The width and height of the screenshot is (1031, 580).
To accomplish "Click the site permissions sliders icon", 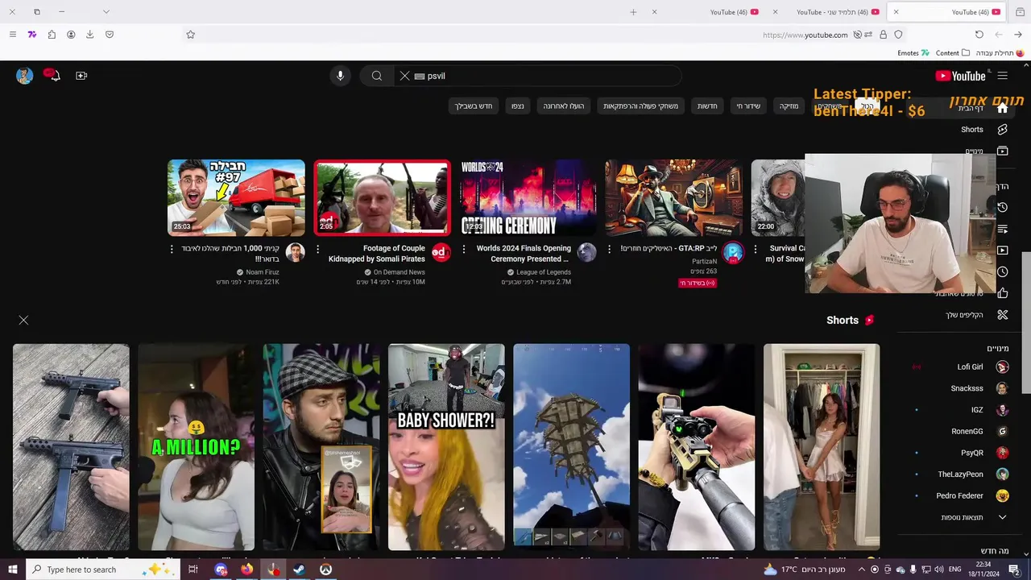I will coord(868,35).
